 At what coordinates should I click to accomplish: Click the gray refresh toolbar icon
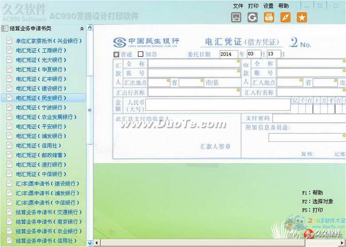pos(252,17)
